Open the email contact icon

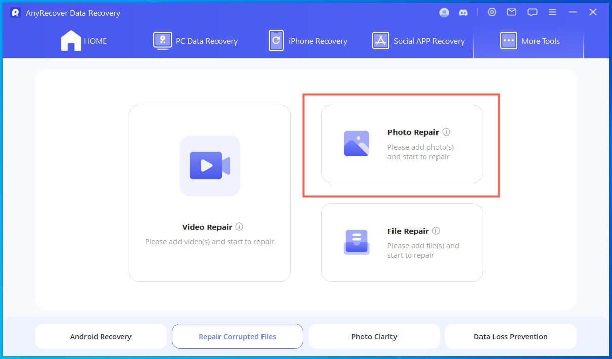(x=512, y=12)
